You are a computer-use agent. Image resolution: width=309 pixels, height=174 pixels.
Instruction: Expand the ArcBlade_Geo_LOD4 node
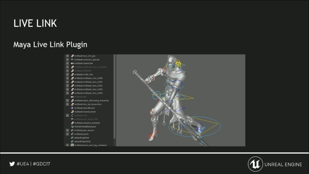click(x=67, y=93)
